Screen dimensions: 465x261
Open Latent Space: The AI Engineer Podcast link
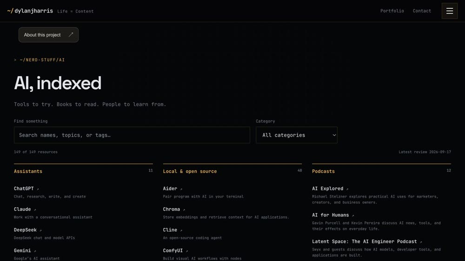(x=364, y=241)
